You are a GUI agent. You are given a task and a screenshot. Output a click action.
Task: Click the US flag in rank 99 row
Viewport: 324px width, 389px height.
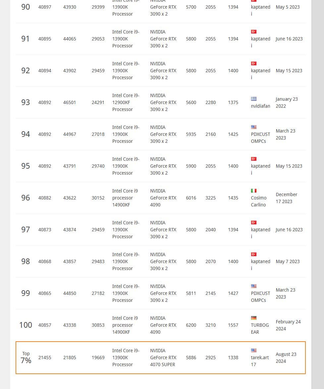pyautogui.click(x=253, y=286)
